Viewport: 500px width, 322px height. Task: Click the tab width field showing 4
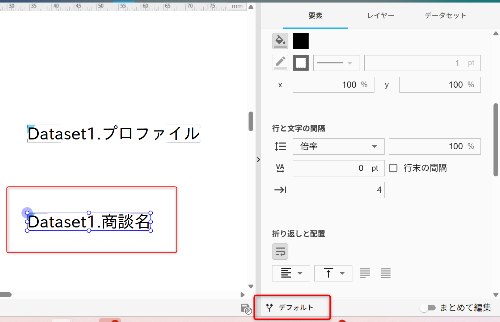tap(339, 190)
